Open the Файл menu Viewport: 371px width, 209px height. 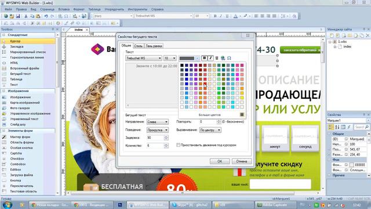pyautogui.click(x=8, y=9)
